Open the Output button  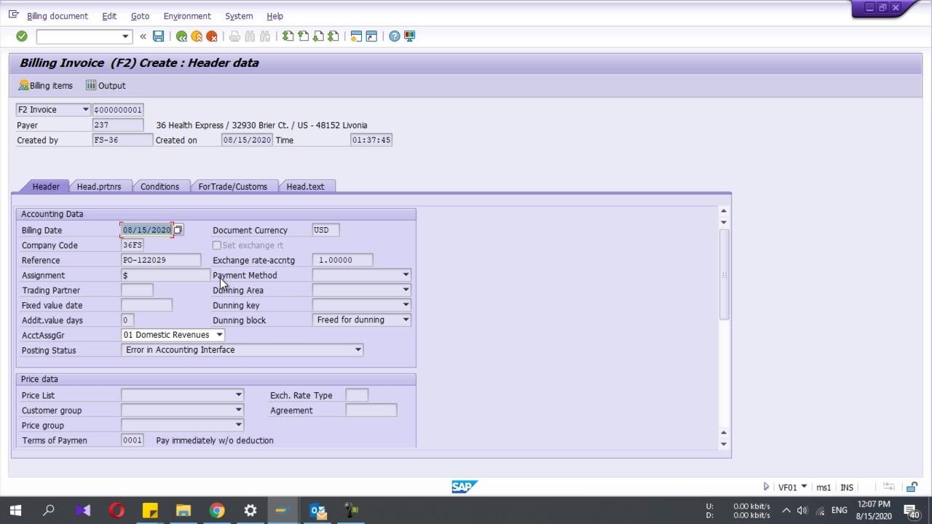coord(106,85)
